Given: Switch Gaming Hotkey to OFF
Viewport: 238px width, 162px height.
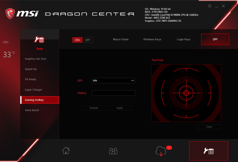Looking at the screenshot, I should [88, 40].
